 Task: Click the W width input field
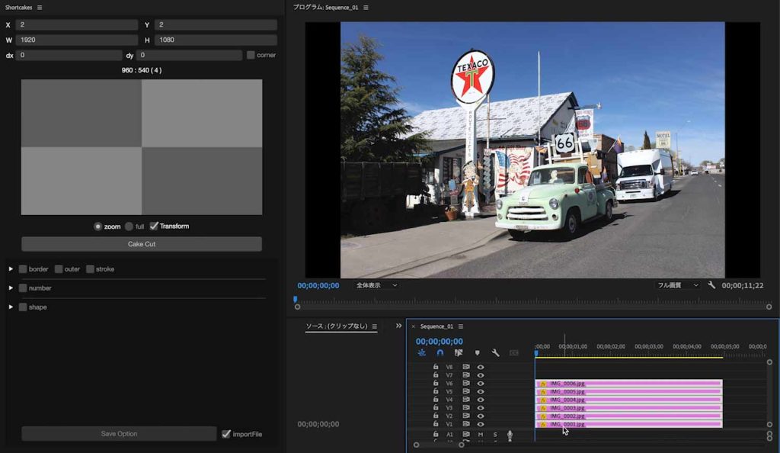pyautogui.click(x=76, y=40)
